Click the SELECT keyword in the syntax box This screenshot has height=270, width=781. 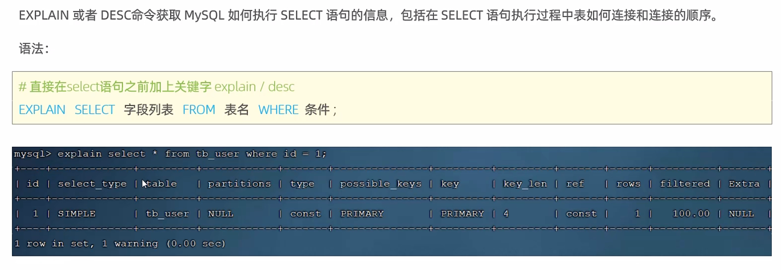(x=95, y=110)
